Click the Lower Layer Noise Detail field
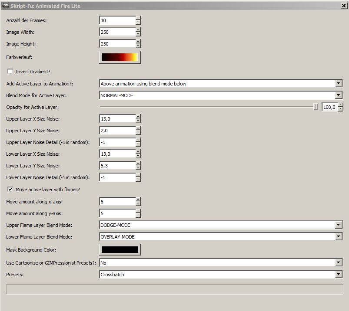 [x=117, y=177]
